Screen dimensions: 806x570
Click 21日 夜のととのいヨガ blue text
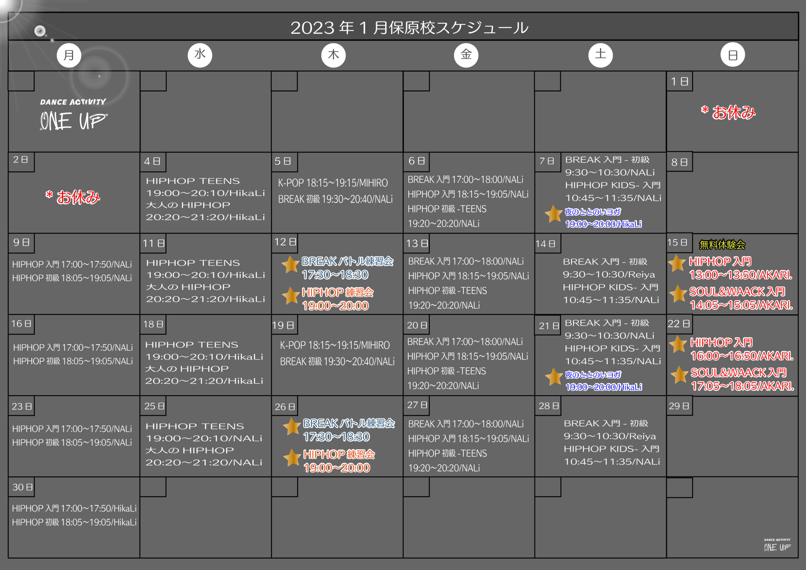click(593, 375)
